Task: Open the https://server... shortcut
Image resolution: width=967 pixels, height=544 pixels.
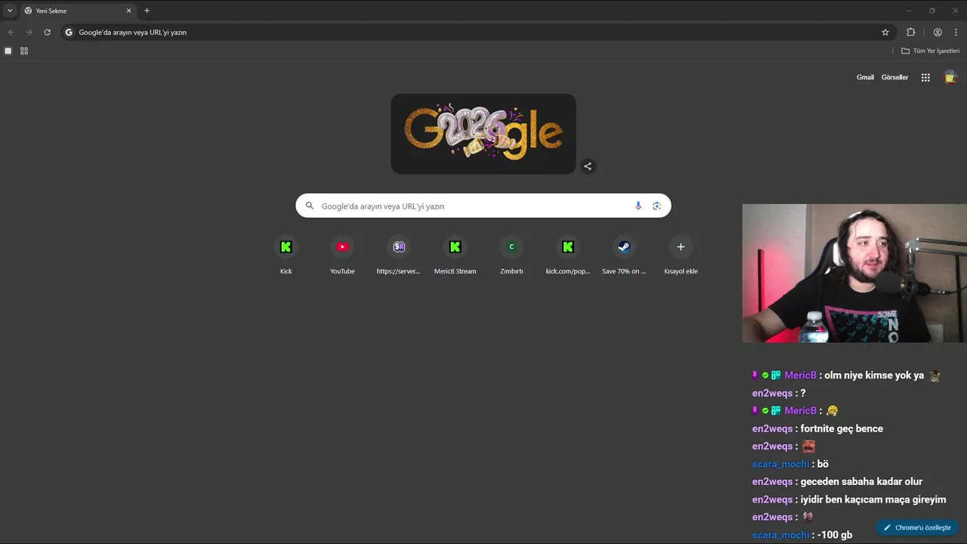Action: (x=399, y=255)
